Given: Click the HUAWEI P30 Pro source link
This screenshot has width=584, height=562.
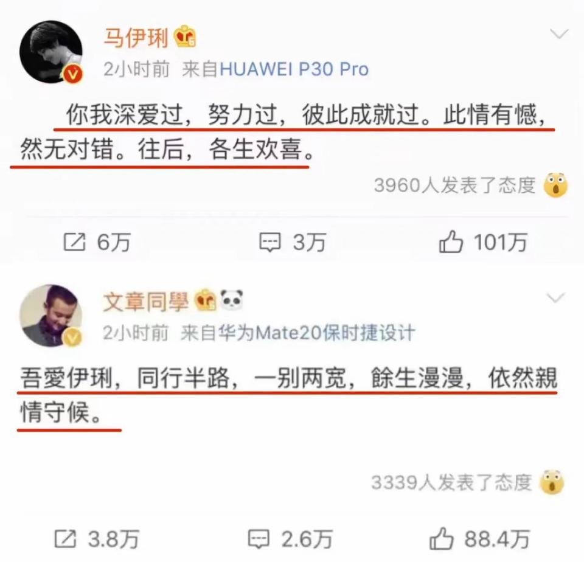Looking at the screenshot, I should pos(294,69).
